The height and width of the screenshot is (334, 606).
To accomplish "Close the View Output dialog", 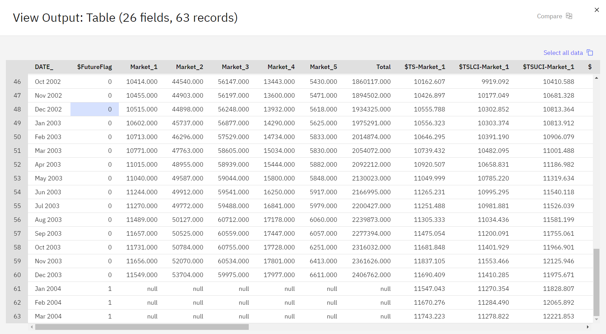I will point(597,10).
